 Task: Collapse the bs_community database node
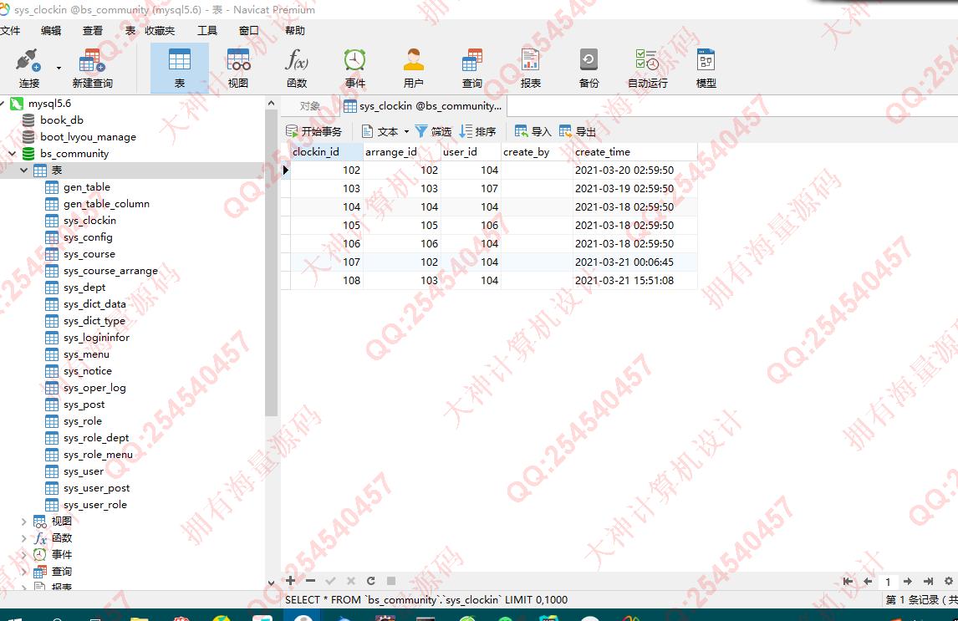point(13,154)
